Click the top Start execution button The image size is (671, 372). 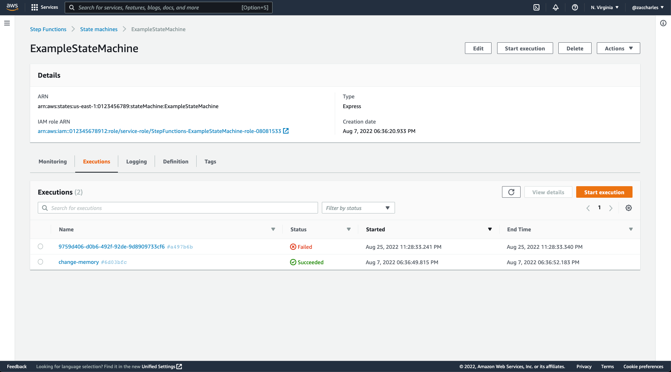pyautogui.click(x=525, y=48)
